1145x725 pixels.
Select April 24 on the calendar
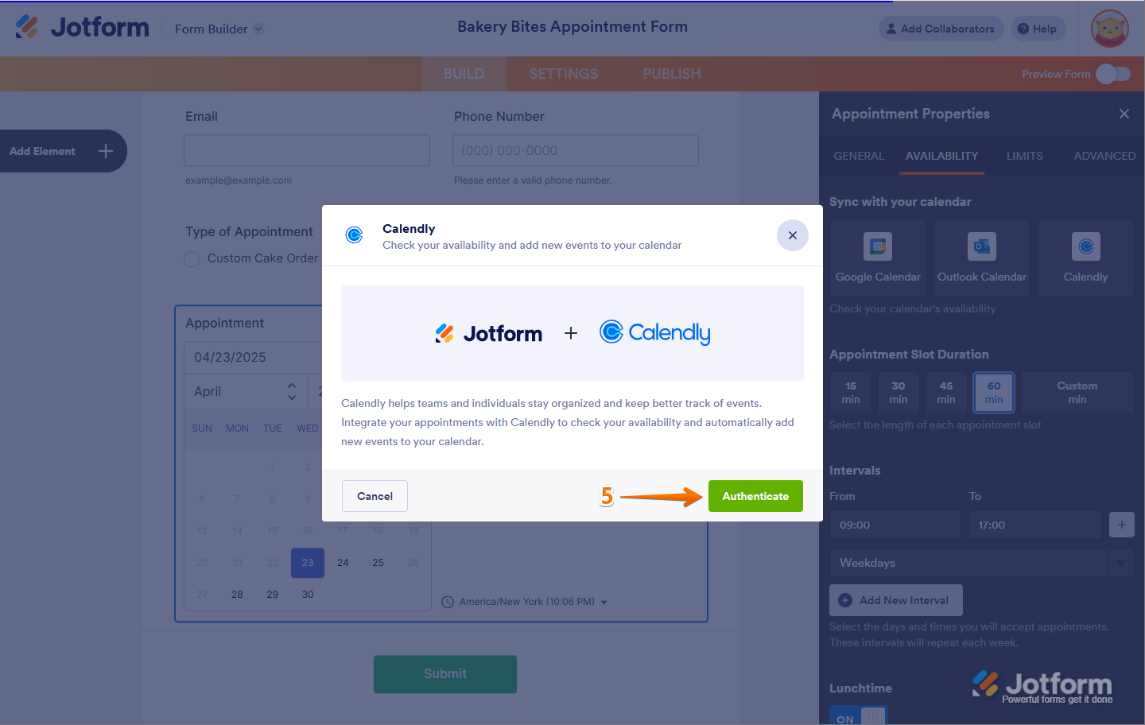(343, 563)
